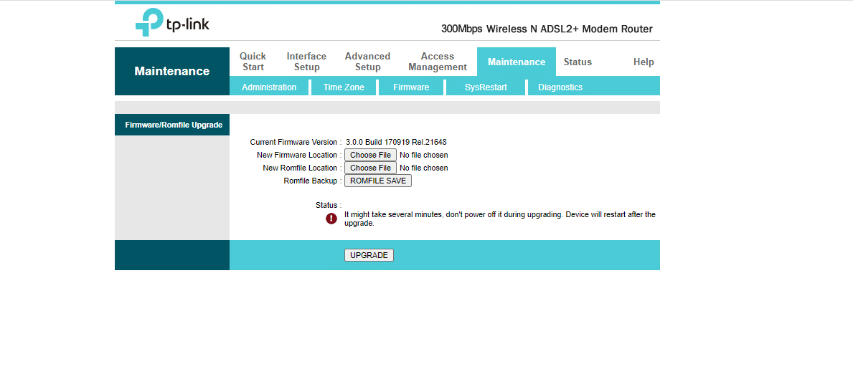Go to Time Zone settings
The height and width of the screenshot is (392, 853).
coord(344,87)
